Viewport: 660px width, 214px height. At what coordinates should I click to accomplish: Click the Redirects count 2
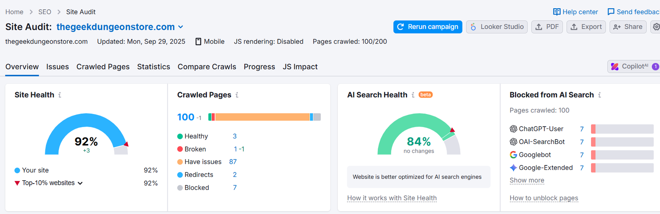click(x=235, y=175)
